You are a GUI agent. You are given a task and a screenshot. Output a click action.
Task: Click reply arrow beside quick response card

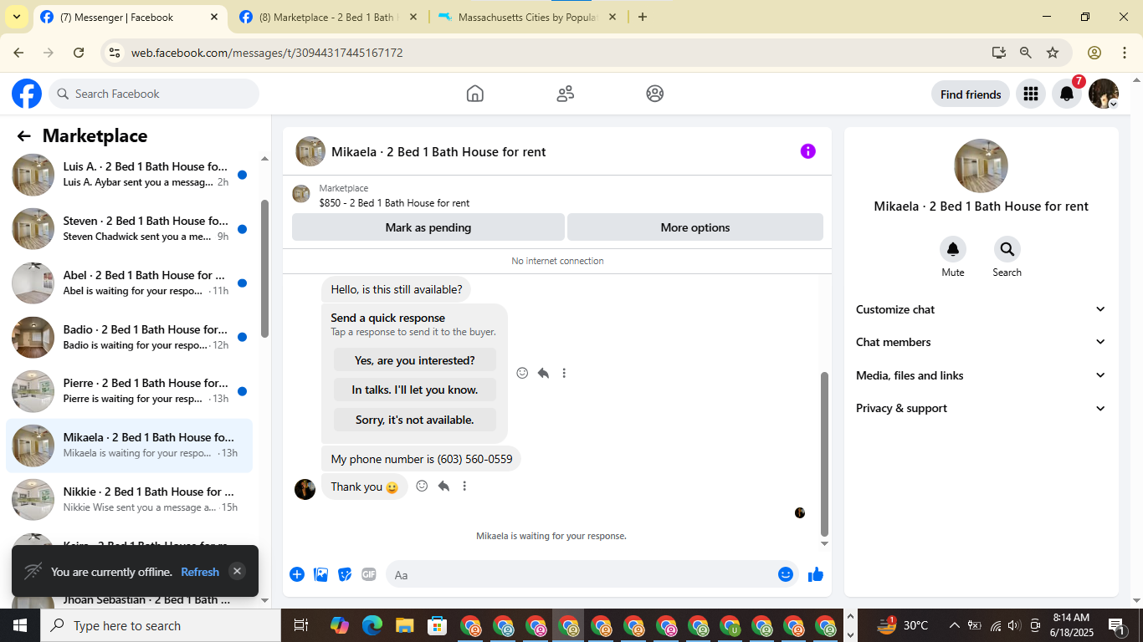(543, 373)
